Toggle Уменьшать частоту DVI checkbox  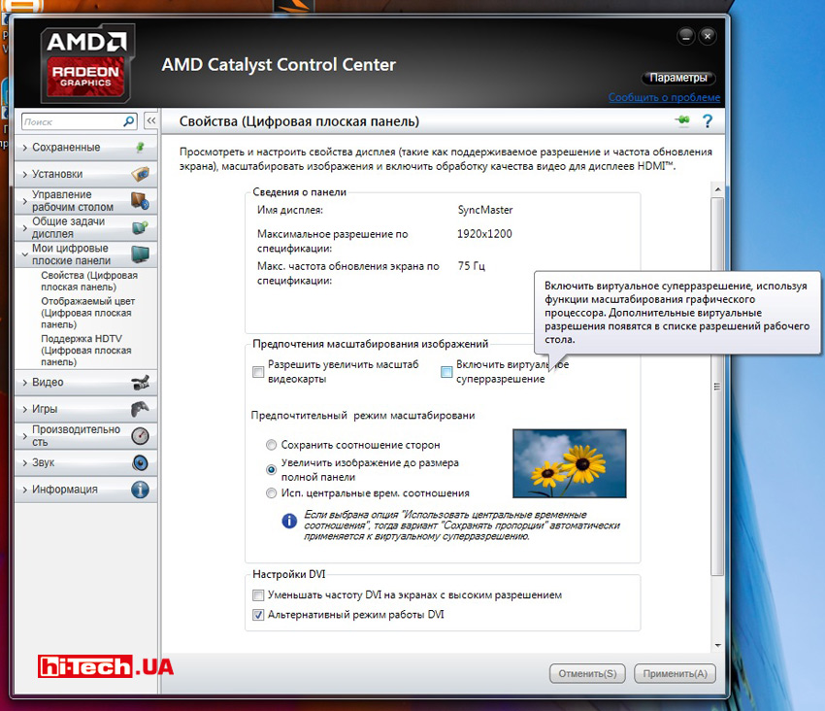pos(258,594)
